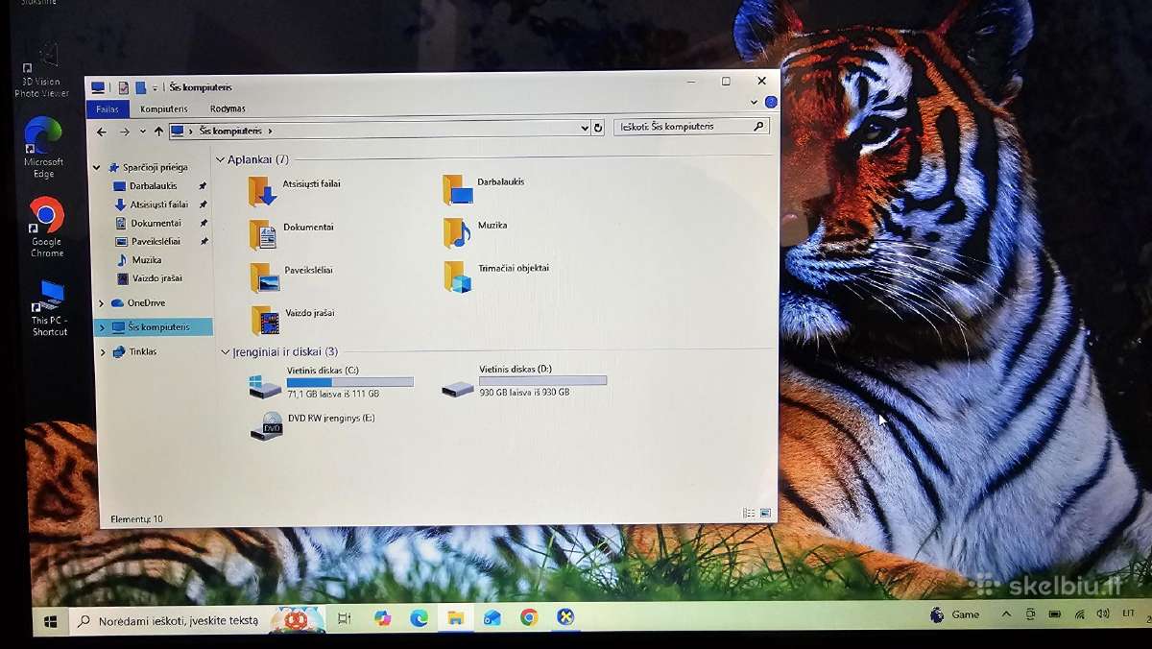Expand the Tinklas tree node
Viewport: 1152px width, 649px height.
pyautogui.click(x=104, y=352)
